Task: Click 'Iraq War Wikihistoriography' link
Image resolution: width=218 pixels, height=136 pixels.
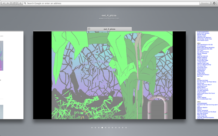Action: 206,118
